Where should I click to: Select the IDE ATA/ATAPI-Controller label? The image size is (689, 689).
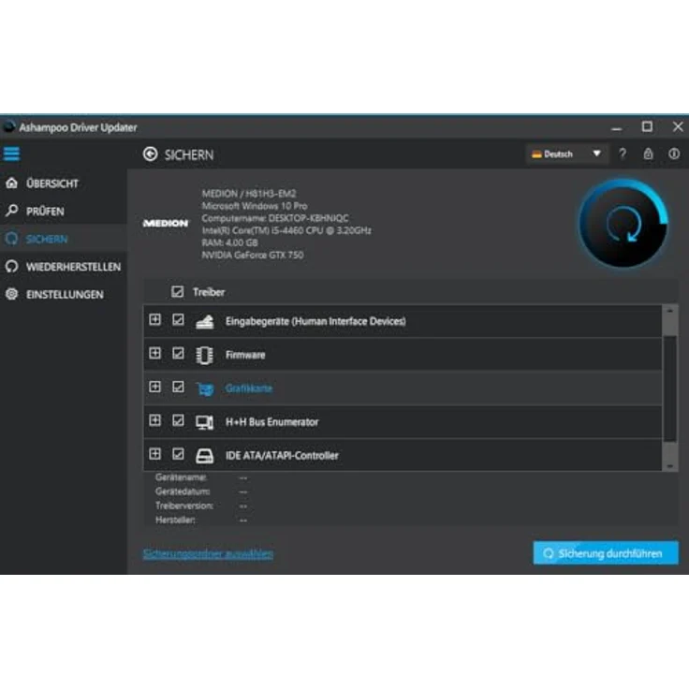[x=282, y=456]
